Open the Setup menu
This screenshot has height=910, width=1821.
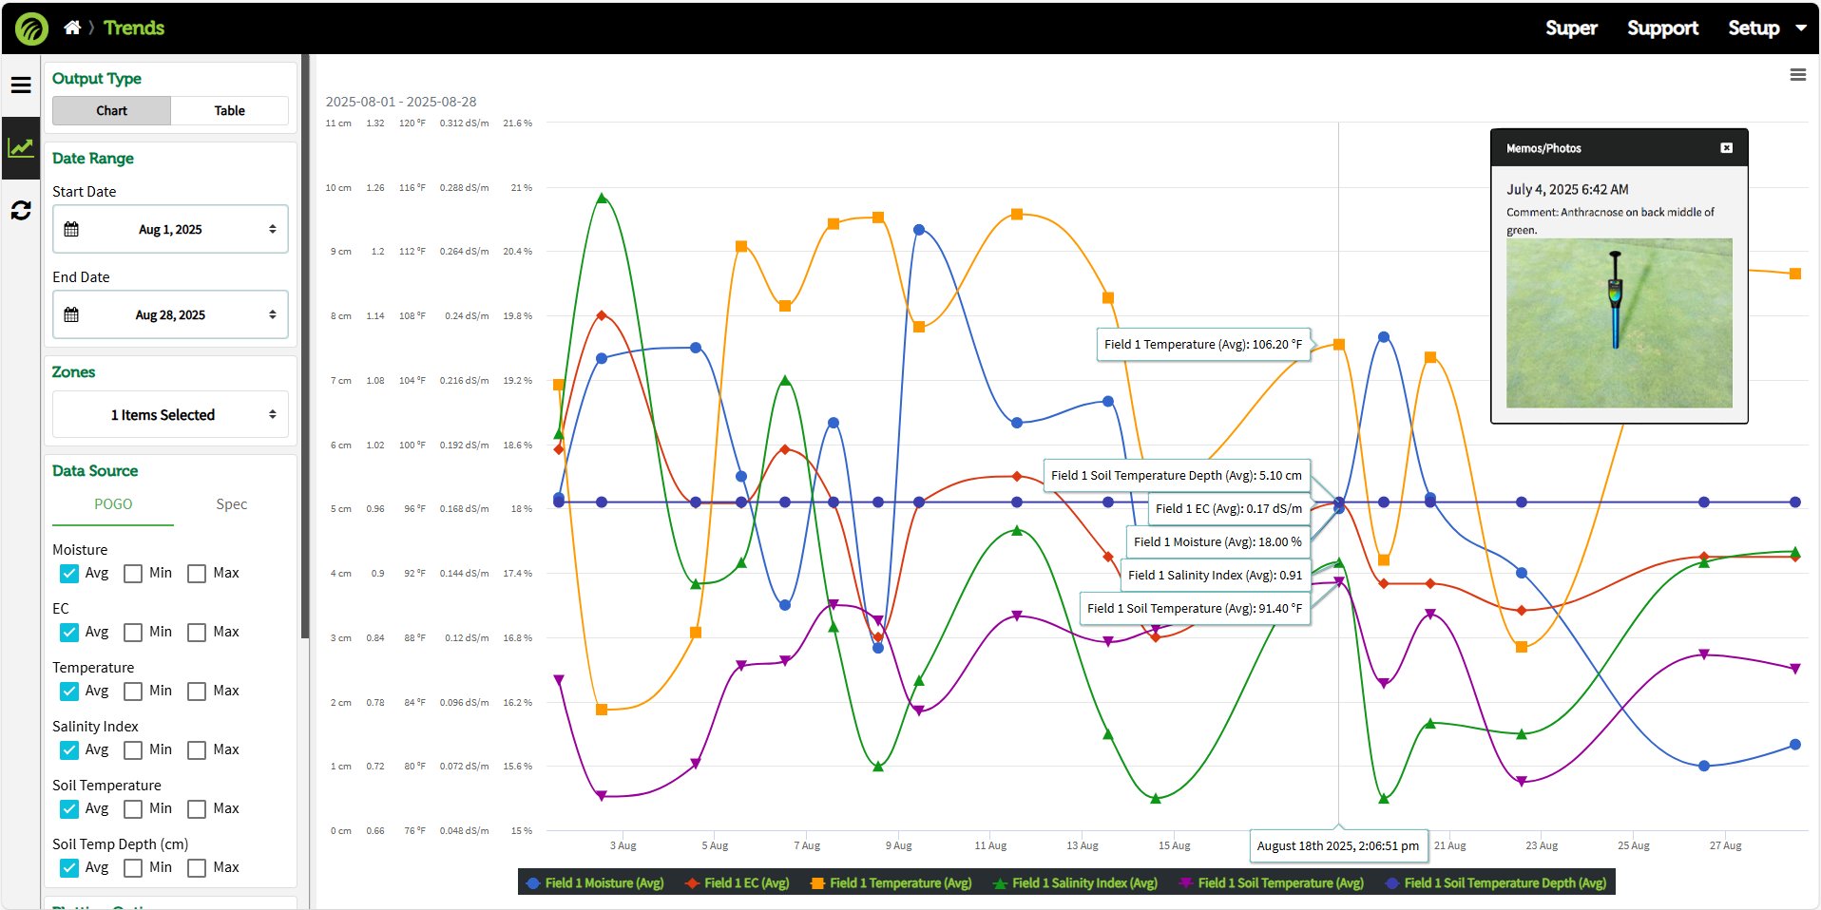[x=1754, y=28]
